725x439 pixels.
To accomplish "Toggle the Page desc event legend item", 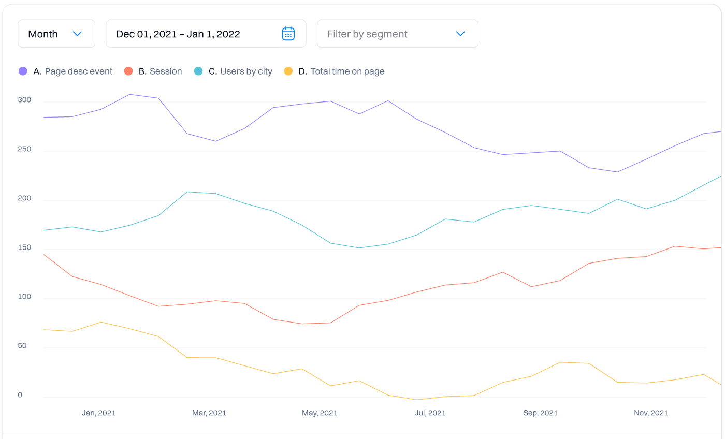I will [66, 71].
